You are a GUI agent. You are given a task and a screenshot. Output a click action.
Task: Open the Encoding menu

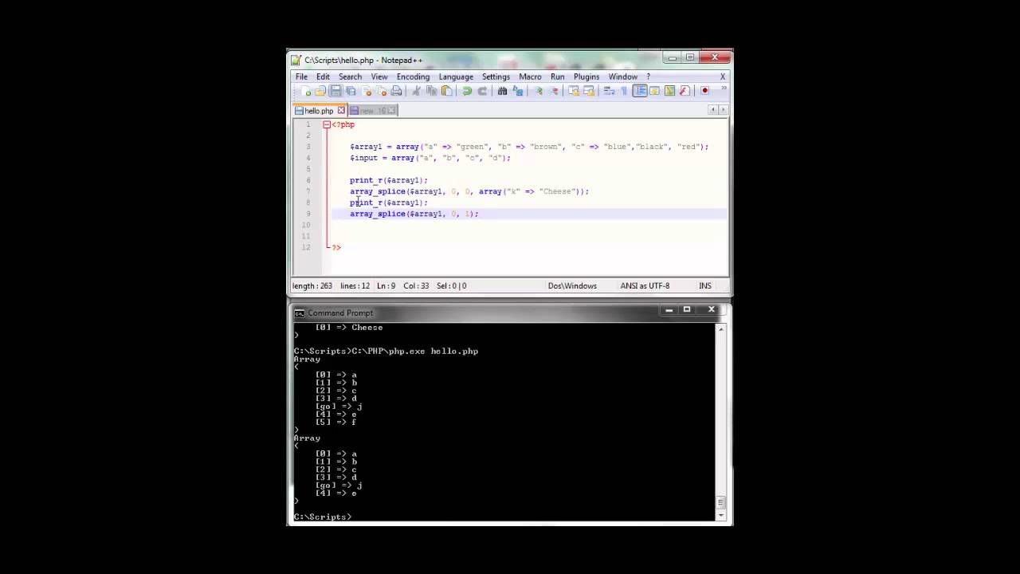click(x=413, y=77)
